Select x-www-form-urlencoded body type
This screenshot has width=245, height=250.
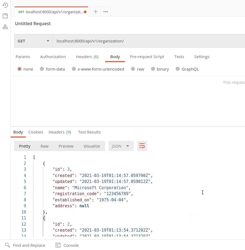point(74,69)
